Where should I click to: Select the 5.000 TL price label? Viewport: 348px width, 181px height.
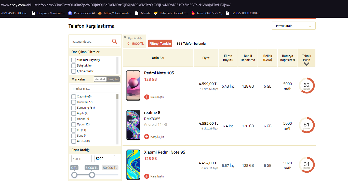pyautogui.click(x=92, y=168)
